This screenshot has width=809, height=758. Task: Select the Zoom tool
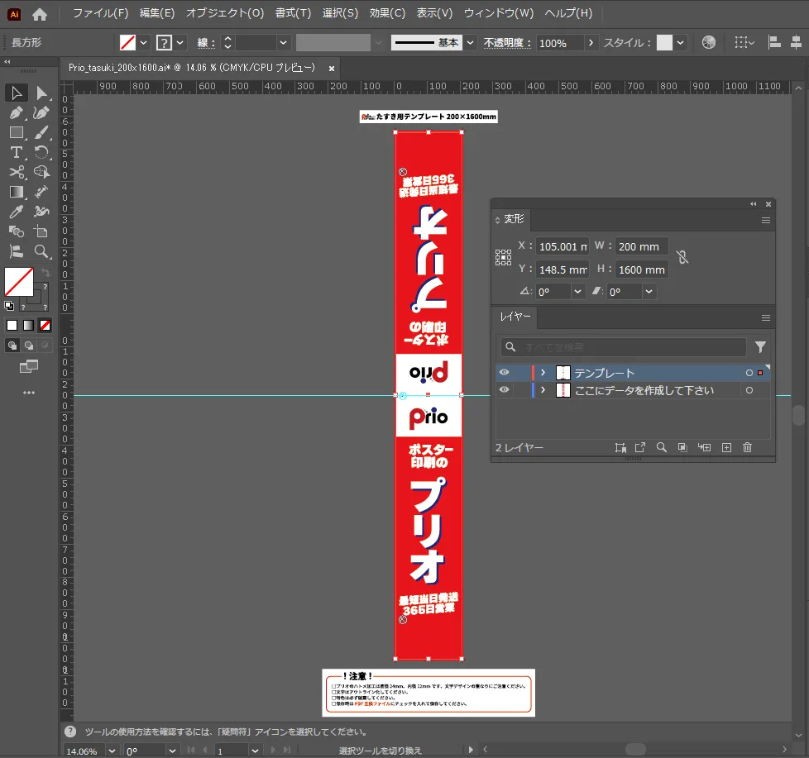coord(41,251)
